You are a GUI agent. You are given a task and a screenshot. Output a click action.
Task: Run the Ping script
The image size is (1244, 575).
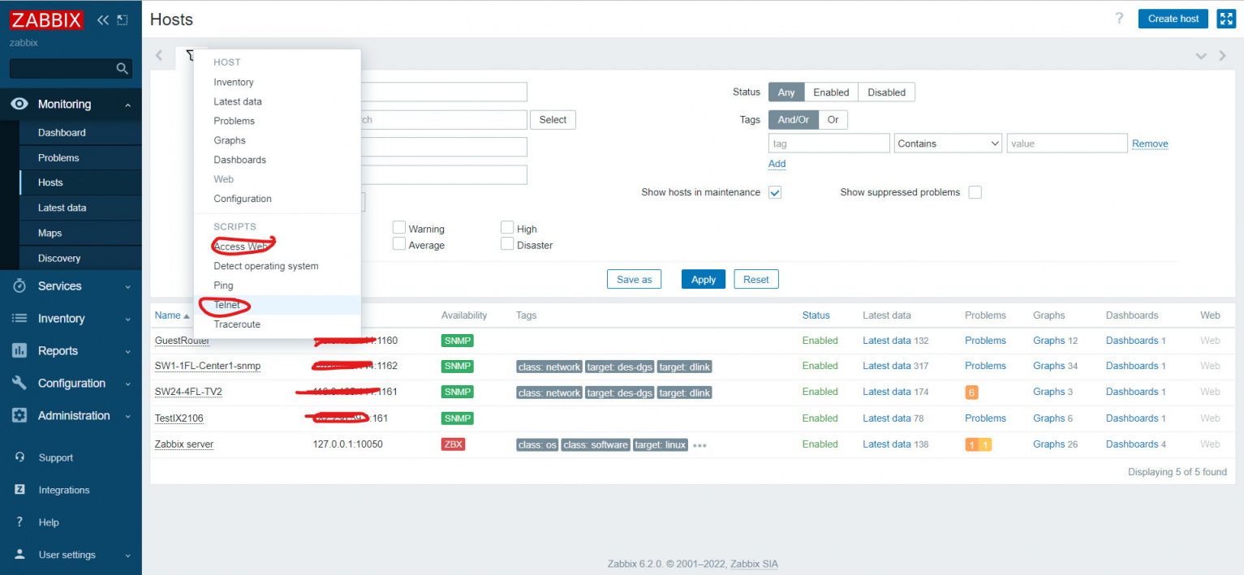pos(278,285)
